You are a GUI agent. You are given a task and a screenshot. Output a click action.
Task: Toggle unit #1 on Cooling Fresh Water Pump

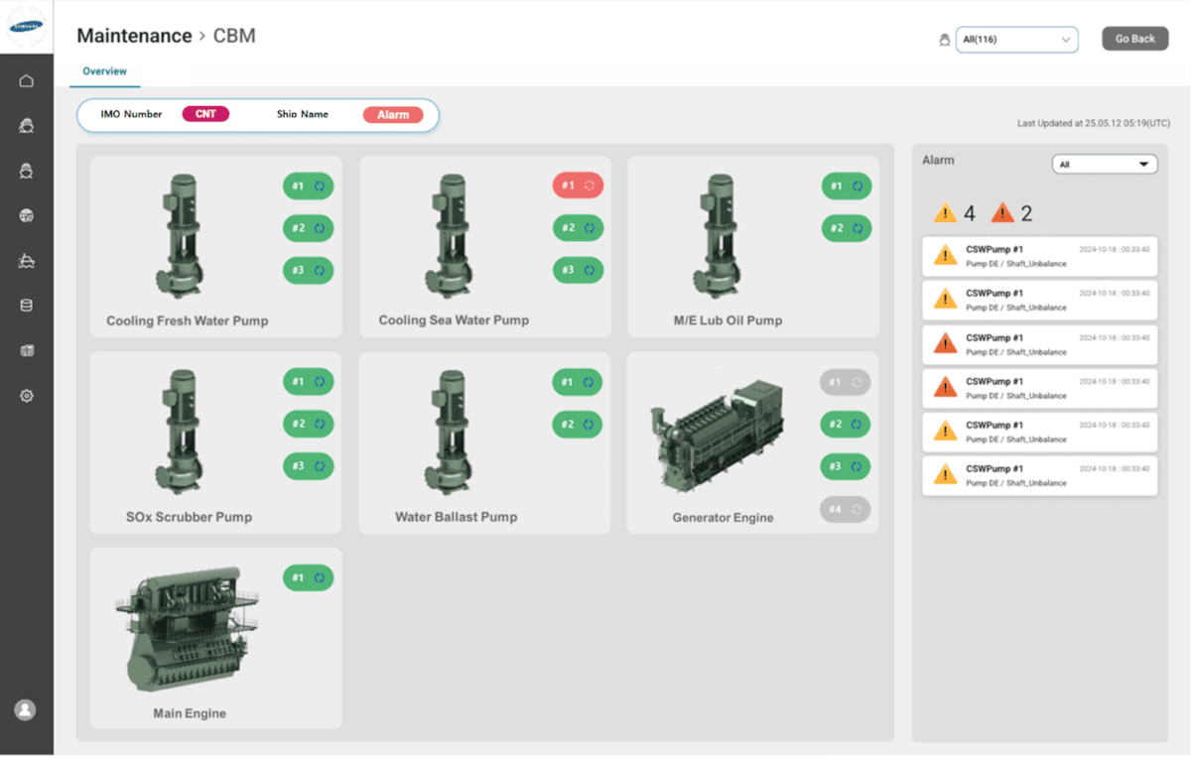click(308, 186)
